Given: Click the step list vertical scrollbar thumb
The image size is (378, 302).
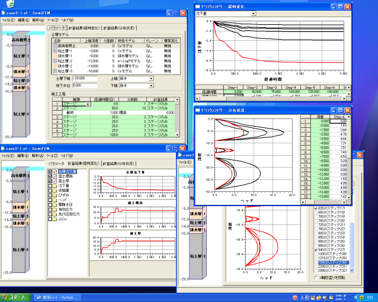Looking at the screenshot, I should pos(352,245).
